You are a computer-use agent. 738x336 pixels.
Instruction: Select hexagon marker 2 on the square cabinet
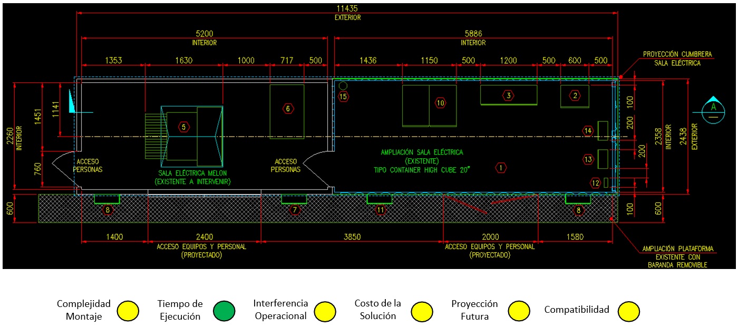click(x=575, y=95)
